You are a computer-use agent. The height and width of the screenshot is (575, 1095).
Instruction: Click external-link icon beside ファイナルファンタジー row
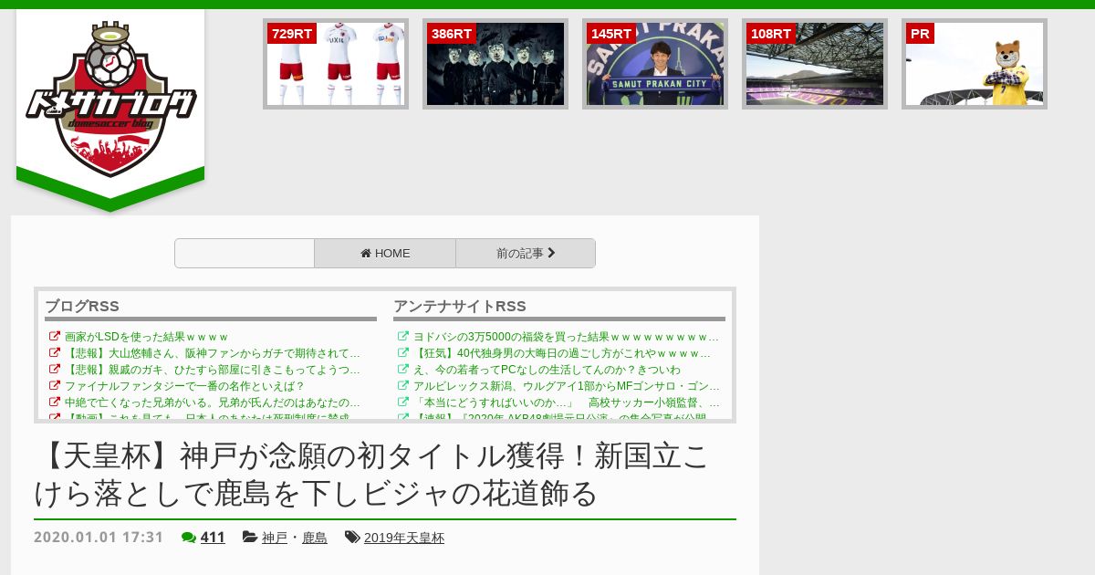[x=55, y=385]
